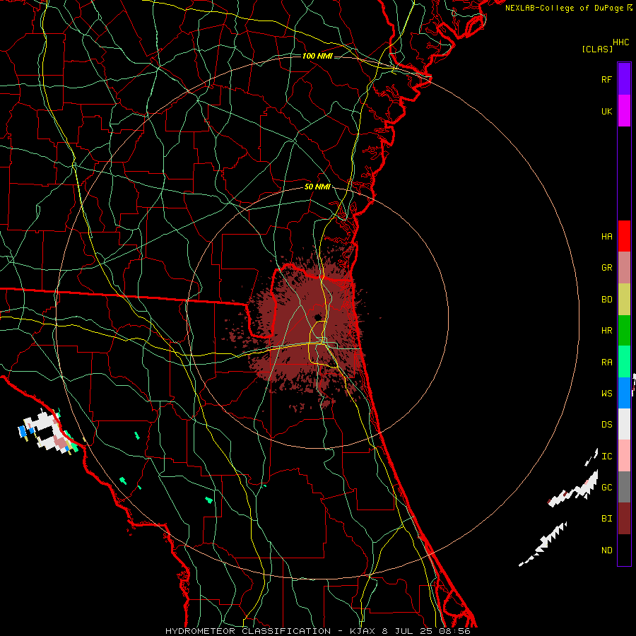Click the "WS" legend label
The image size is (636, 636).
click(x=607, y=394)
